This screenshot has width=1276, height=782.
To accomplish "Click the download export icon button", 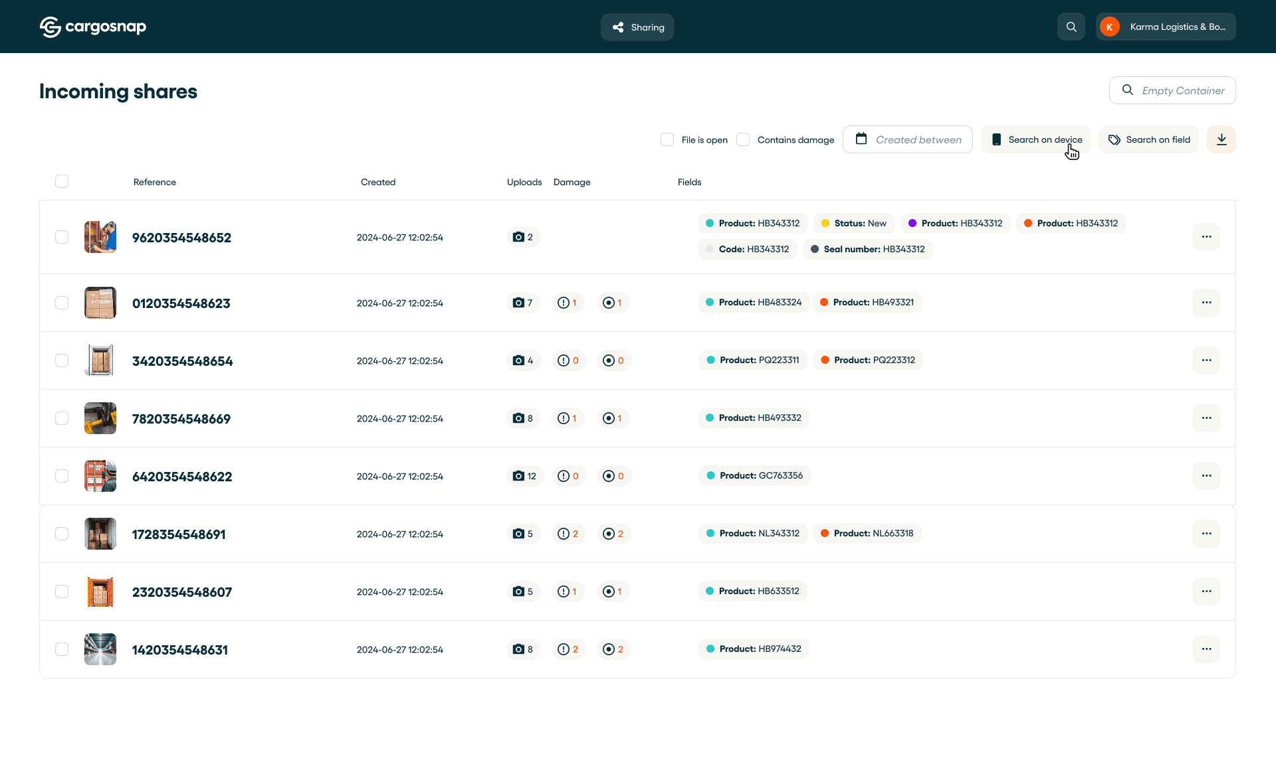I will [1221, 139].
